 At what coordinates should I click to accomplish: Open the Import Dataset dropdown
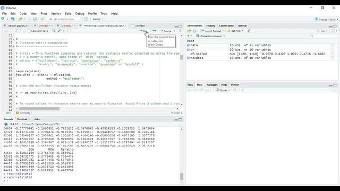point(212,31)
